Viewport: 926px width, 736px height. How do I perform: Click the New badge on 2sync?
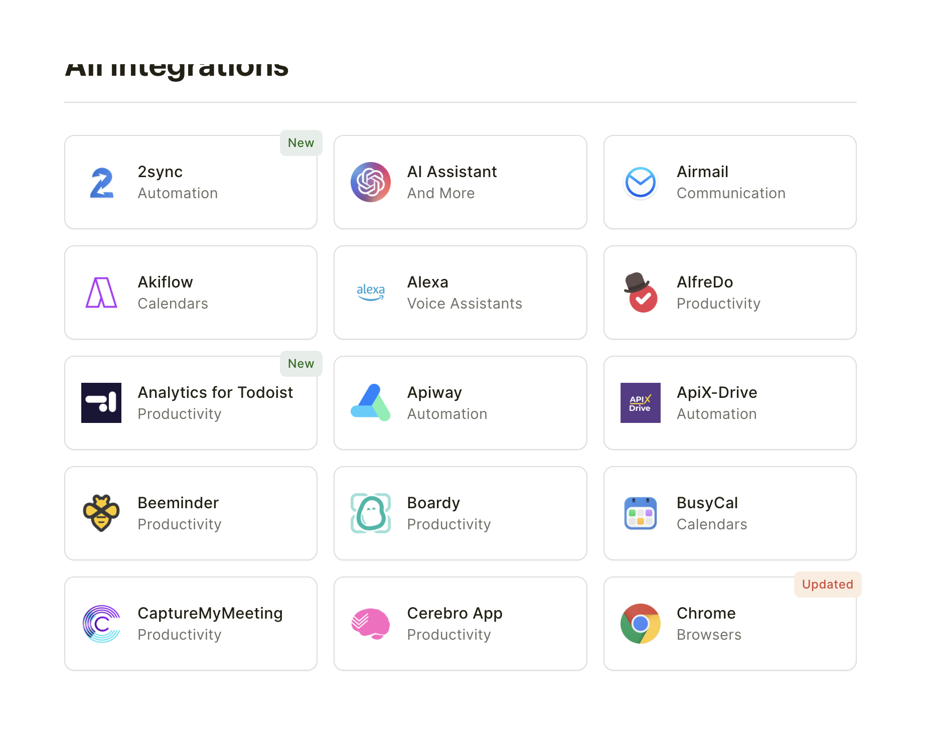301,143
